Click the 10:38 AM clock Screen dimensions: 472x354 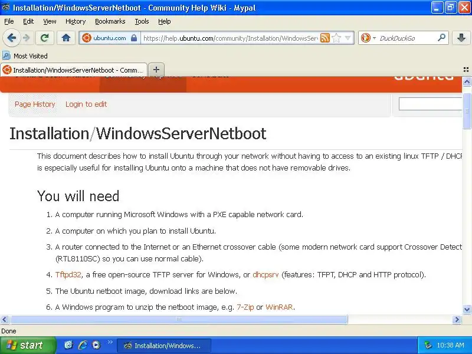tap(451, 345)
